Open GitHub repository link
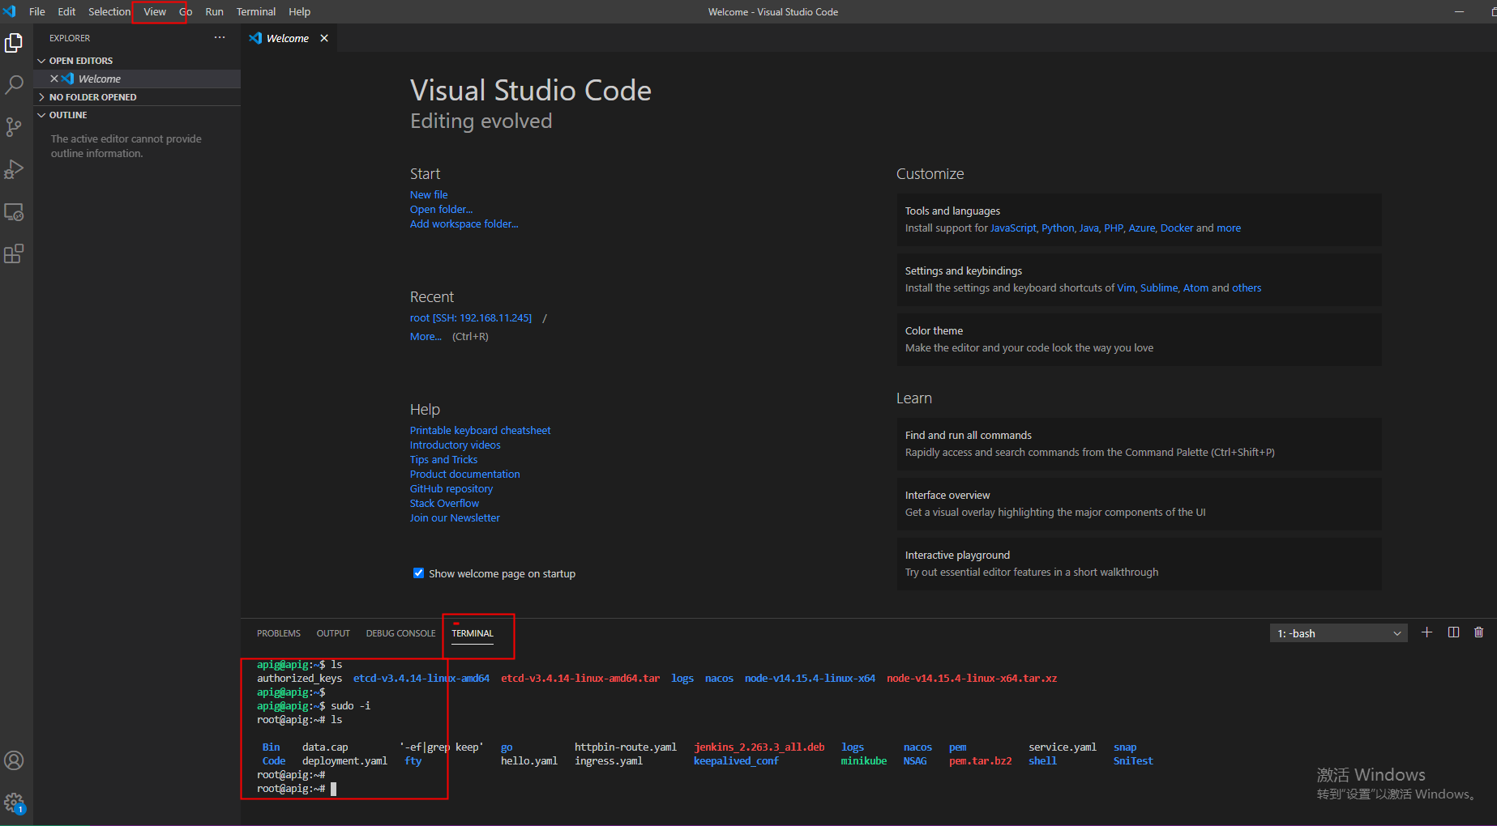 coord(451,488)
